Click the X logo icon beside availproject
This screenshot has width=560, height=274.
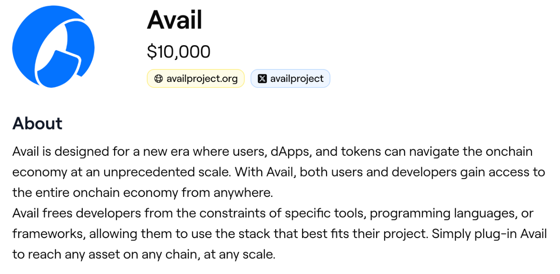(x=262, y=79)
